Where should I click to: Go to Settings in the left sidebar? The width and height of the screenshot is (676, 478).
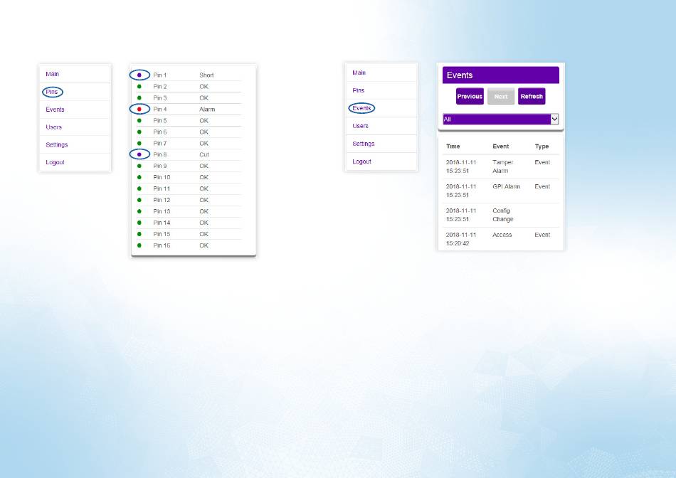click(x=57, y=144)
